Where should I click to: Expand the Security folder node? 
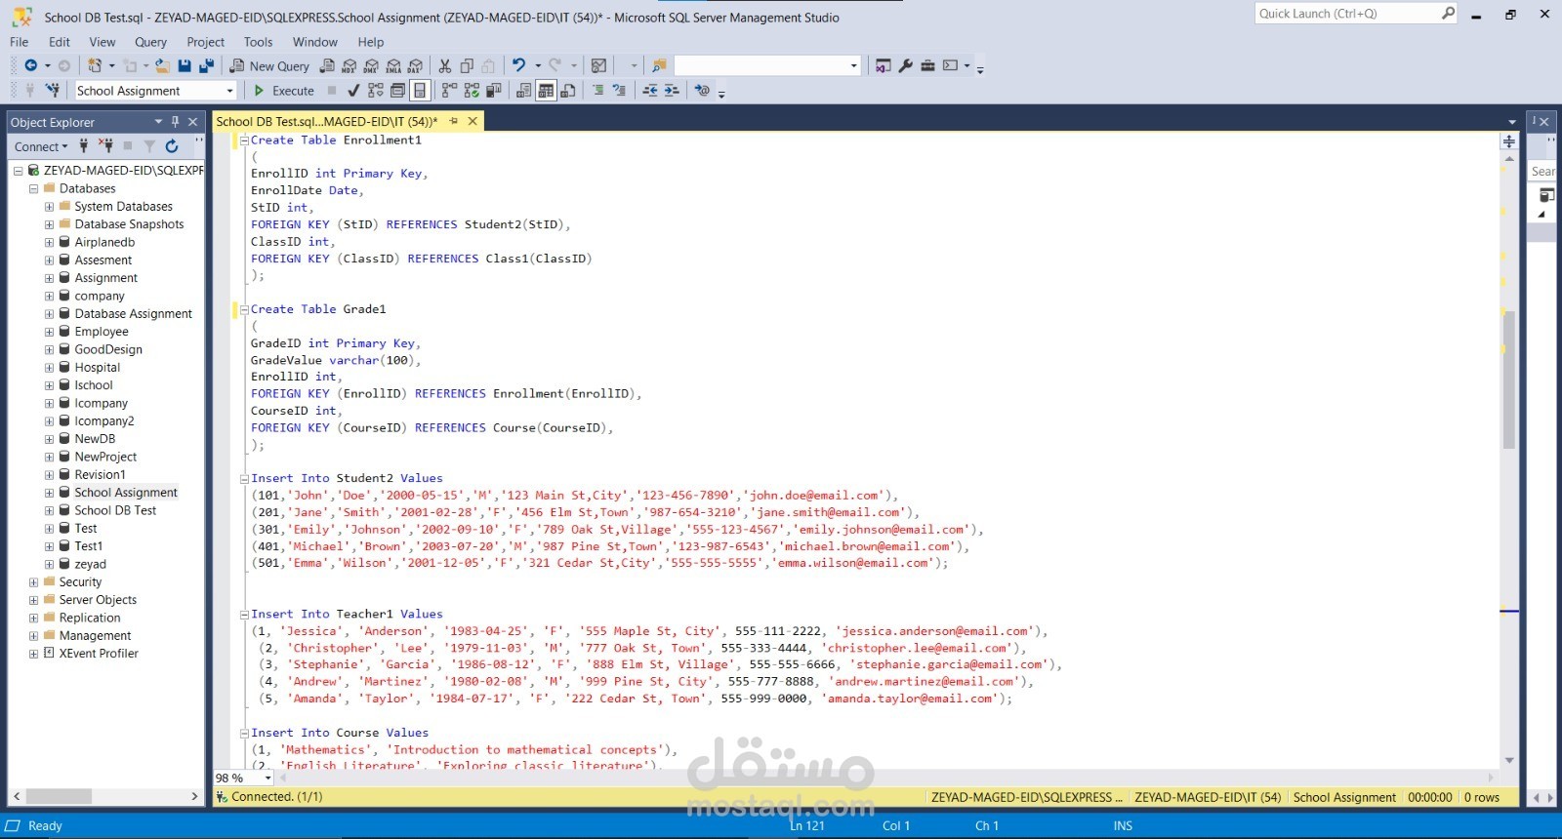[x=33, y=582]
